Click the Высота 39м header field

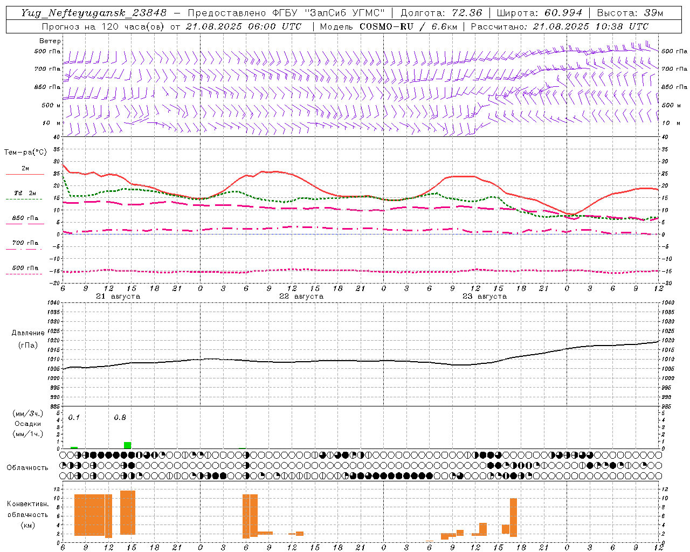(630, 13)
